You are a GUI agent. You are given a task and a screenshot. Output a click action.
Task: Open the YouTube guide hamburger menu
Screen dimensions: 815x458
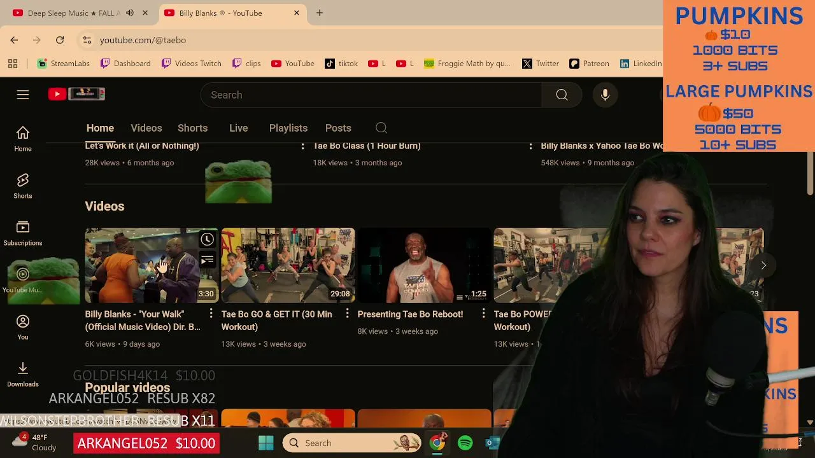click(23, 95)
